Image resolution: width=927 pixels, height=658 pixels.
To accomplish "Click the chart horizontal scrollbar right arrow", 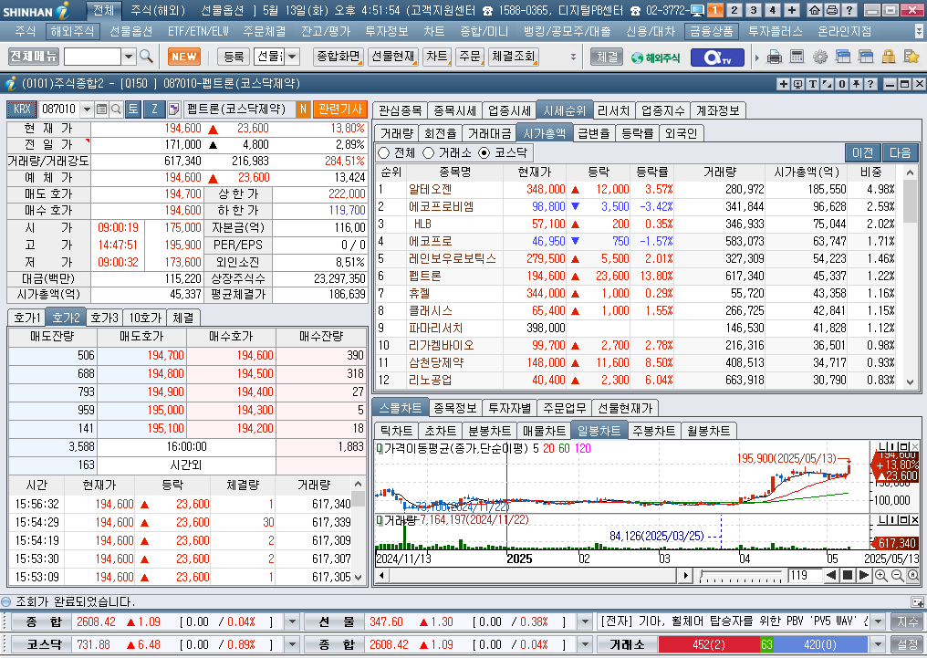I will coord(685,575).
